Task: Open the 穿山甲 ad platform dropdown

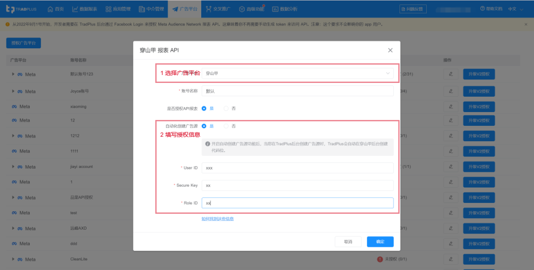Action: coord(298,73)
